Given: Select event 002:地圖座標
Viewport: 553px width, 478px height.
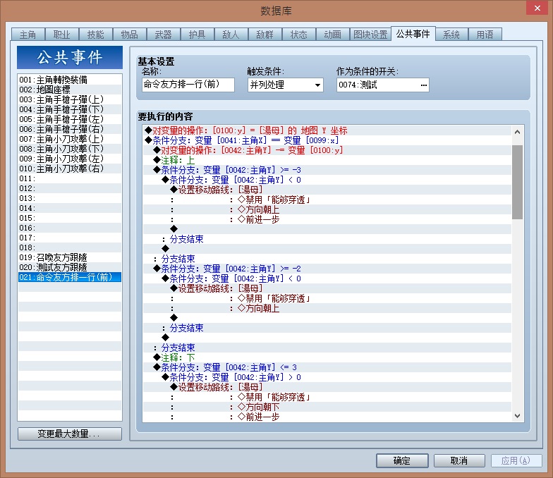Looking at the screenshot, I should click(x=69, y=90).
